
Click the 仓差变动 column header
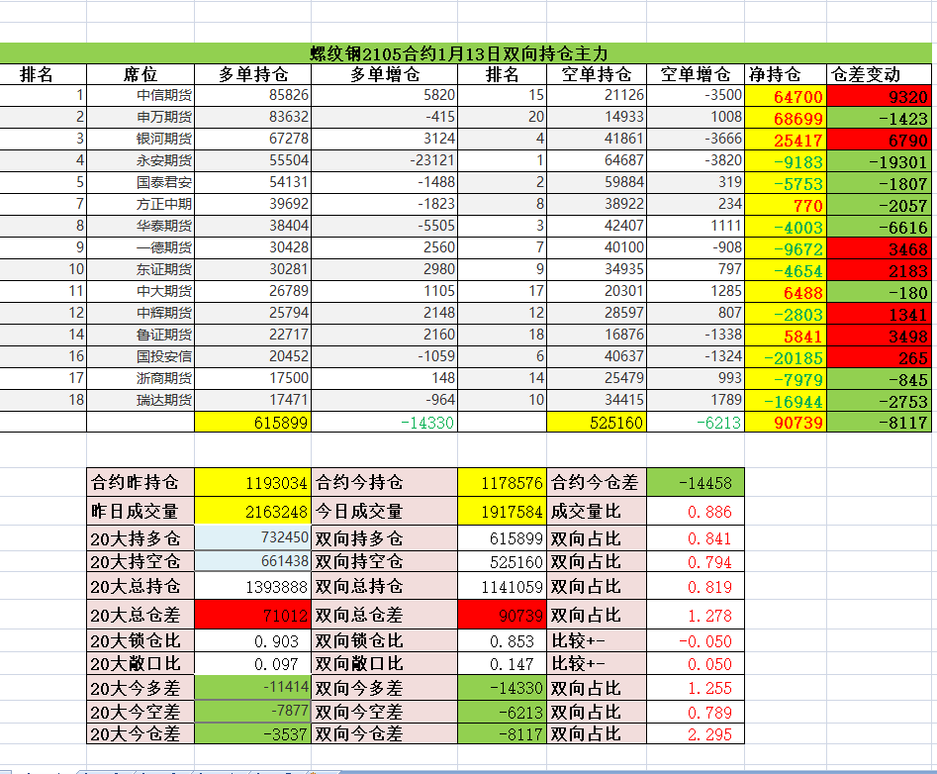(x=879, y=74)
